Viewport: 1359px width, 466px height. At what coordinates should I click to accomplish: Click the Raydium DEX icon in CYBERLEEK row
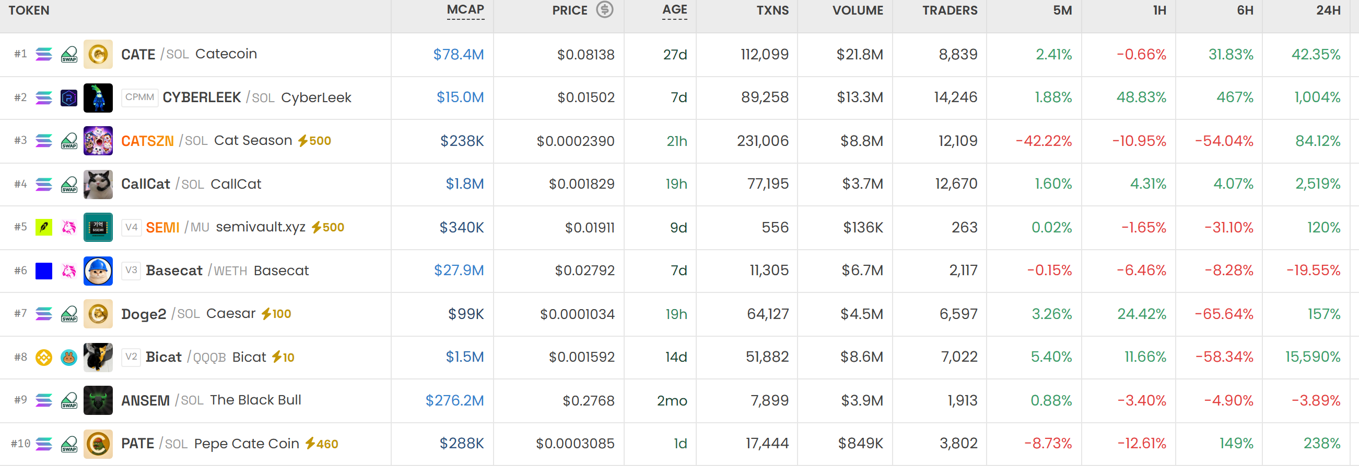pos(69,97)
